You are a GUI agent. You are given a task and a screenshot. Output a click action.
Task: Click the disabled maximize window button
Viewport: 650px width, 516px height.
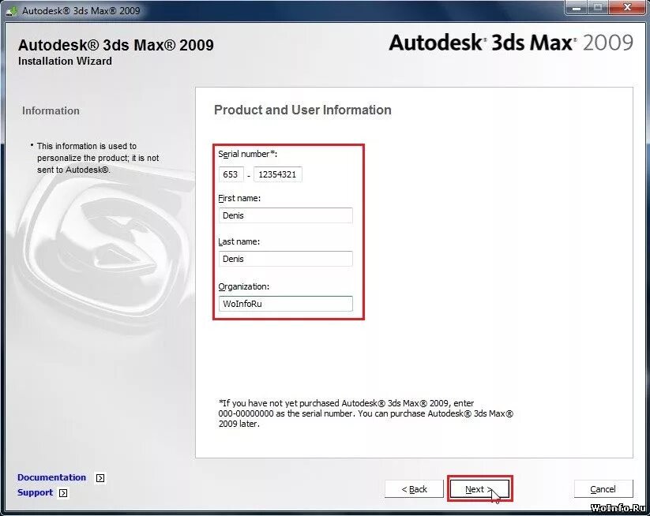pyautogui.click(x=597, y=7)
